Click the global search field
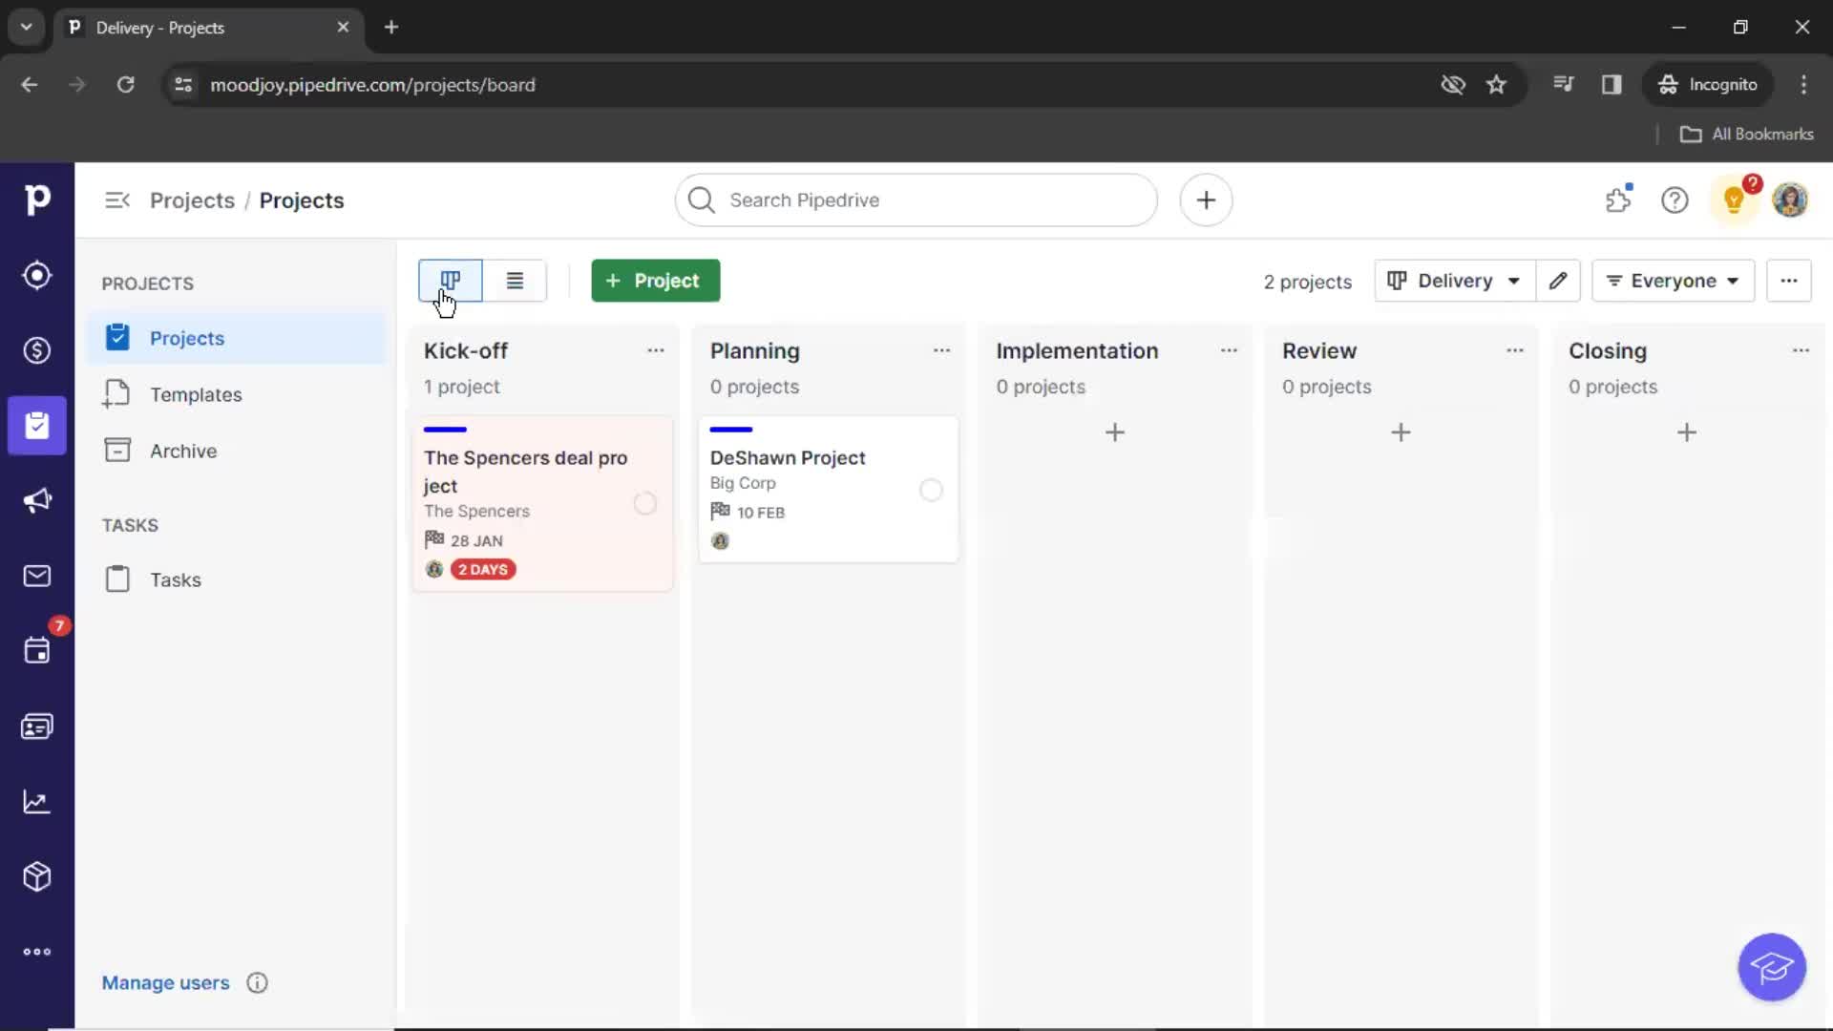The width and height of the screenshot is (1833, 1031). click(916, 200)
